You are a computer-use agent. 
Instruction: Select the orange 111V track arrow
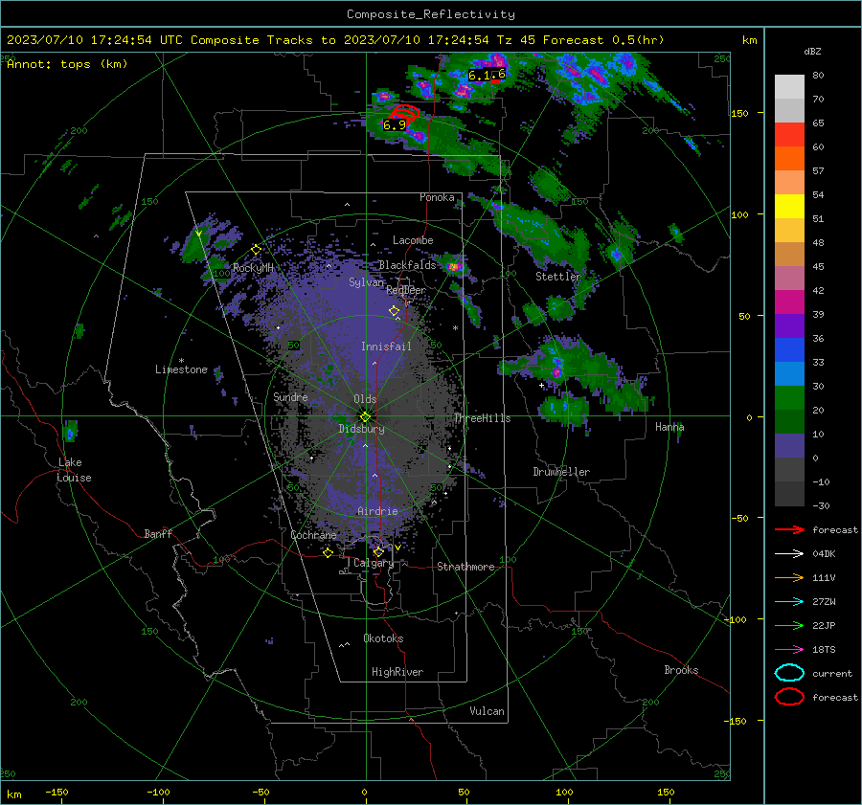789,577
